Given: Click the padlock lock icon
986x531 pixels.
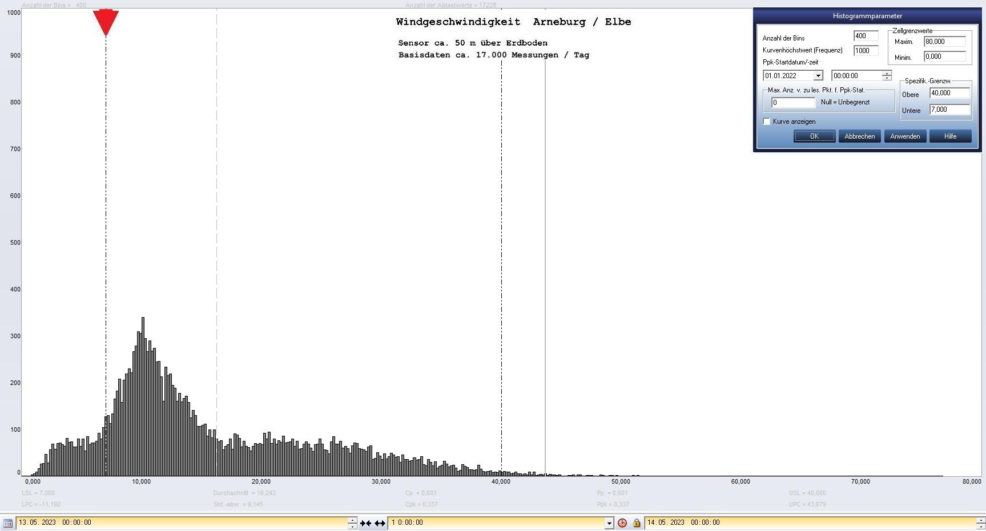Looking at the screenshot, I should point(636,523).
